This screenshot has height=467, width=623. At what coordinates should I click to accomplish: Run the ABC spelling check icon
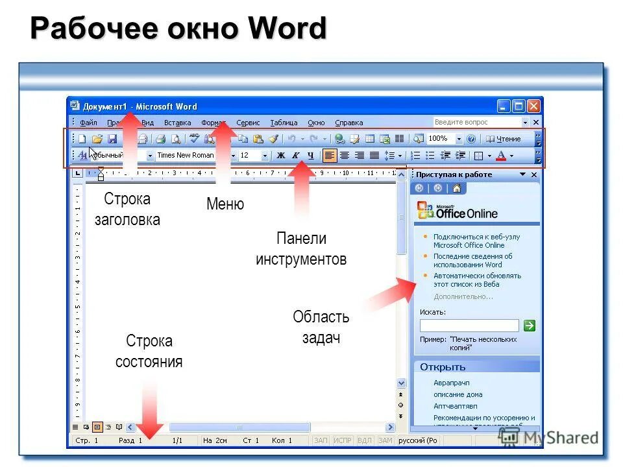194,138
